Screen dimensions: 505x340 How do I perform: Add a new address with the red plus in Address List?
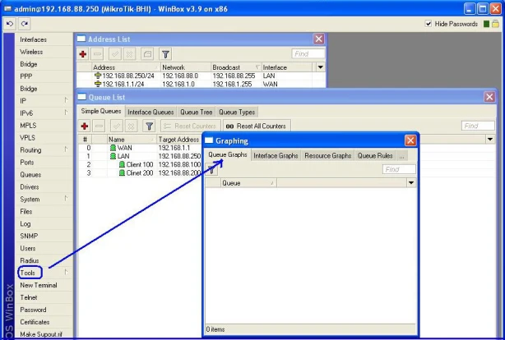point(83,54)
